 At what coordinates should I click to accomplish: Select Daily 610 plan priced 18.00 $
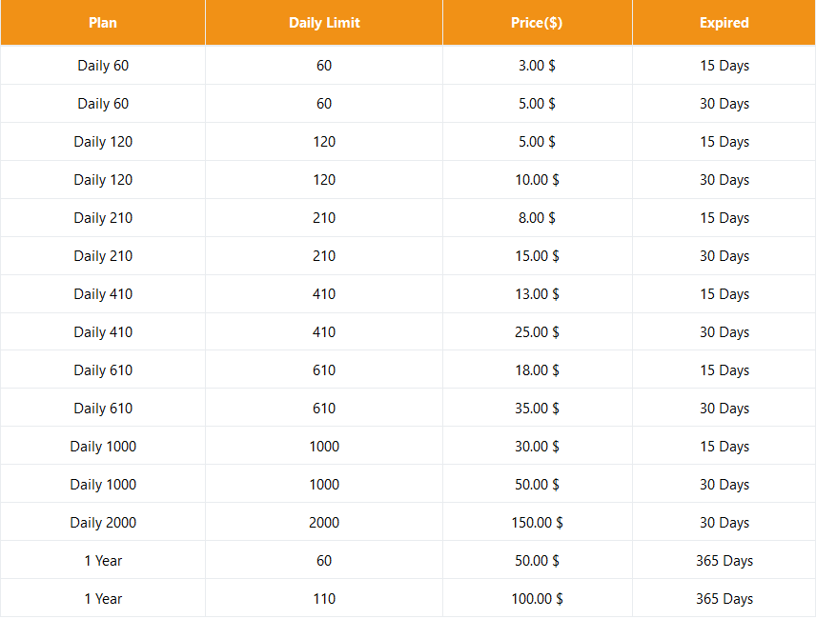pyautogui.click(x=103, y=370)
